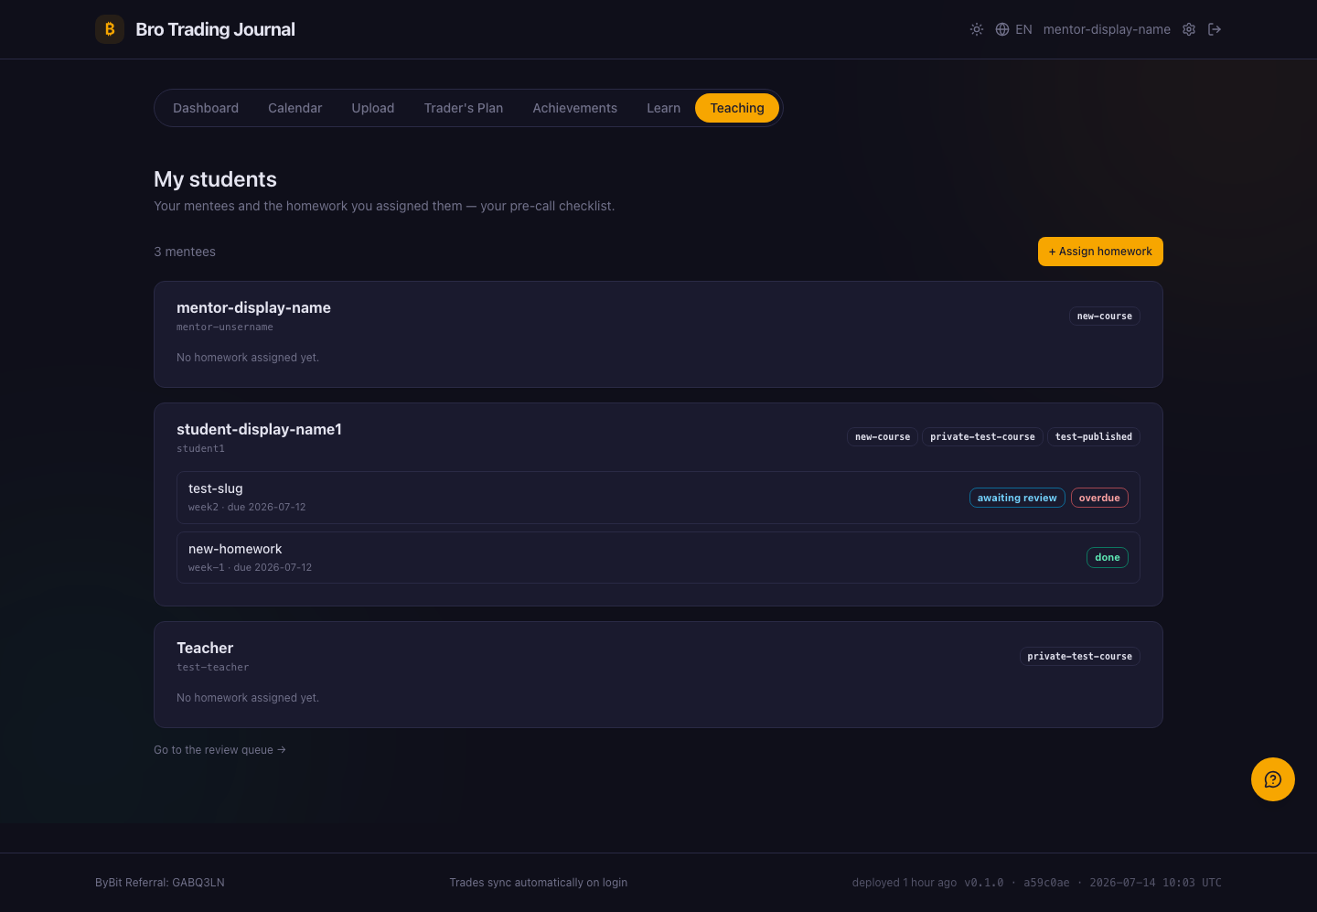Image resolution: width=1317 pixels, height=912 pixels.
Task: Click the mentor-unsername username text
Action: click(225, 327)
